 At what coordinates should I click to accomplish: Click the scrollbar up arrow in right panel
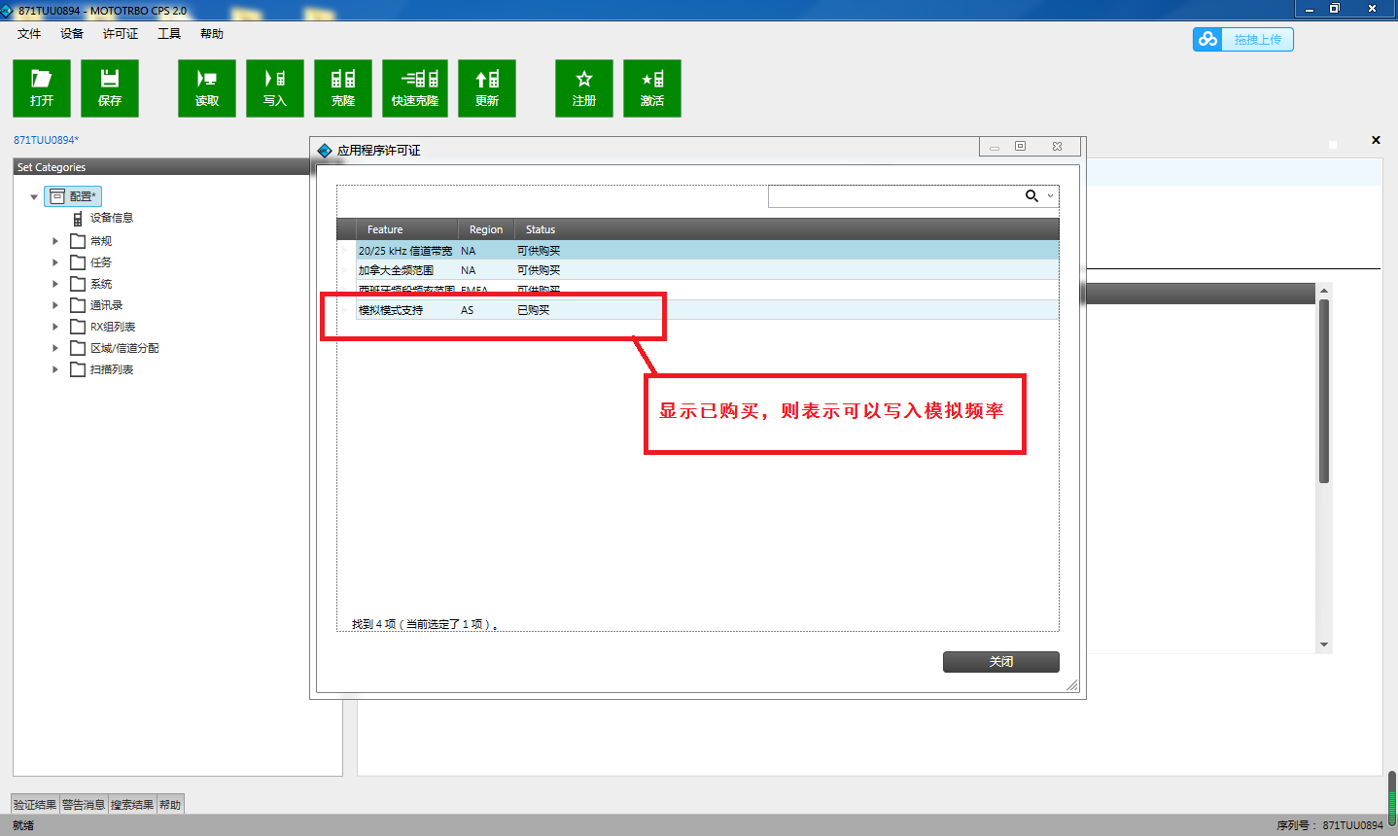[1324, 291]
